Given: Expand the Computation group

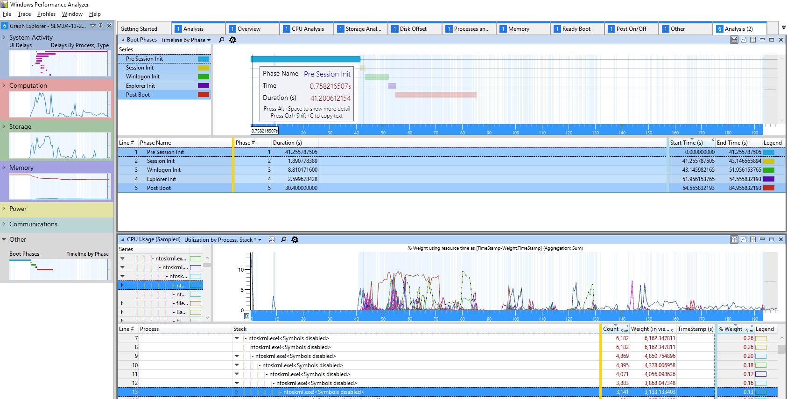Looking at the screenshot, I should click(4, 85).
